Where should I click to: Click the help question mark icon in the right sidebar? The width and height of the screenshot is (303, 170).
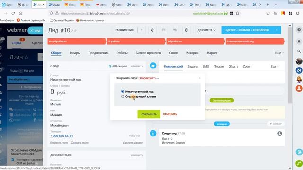click(299, 30)
